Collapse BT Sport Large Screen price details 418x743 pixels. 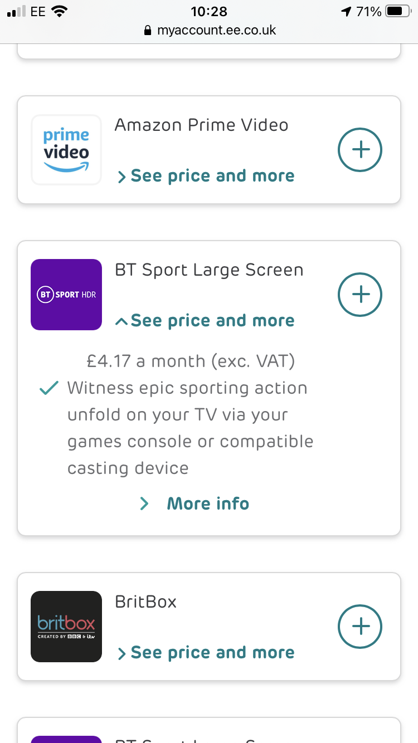(x=206, y=321)
